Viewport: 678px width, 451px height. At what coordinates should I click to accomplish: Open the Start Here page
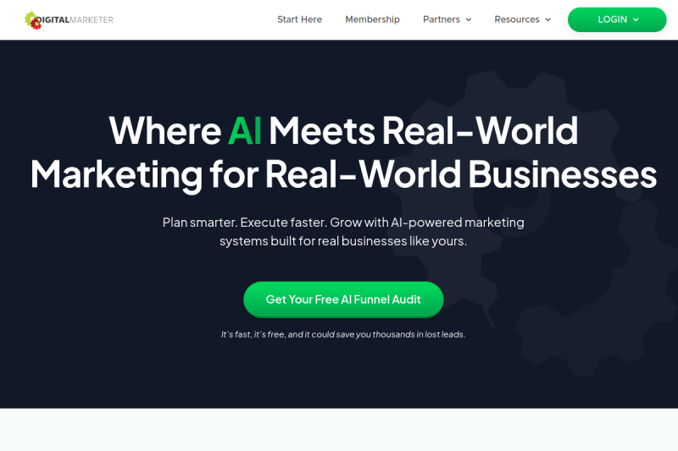[x=299, y=19]
